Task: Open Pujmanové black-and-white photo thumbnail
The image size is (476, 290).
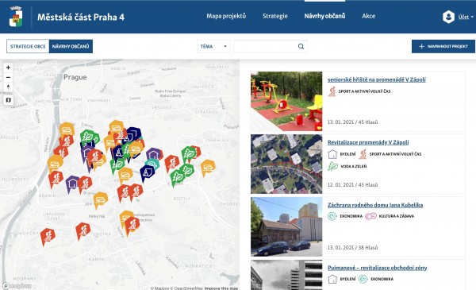Action: point(286,275)
